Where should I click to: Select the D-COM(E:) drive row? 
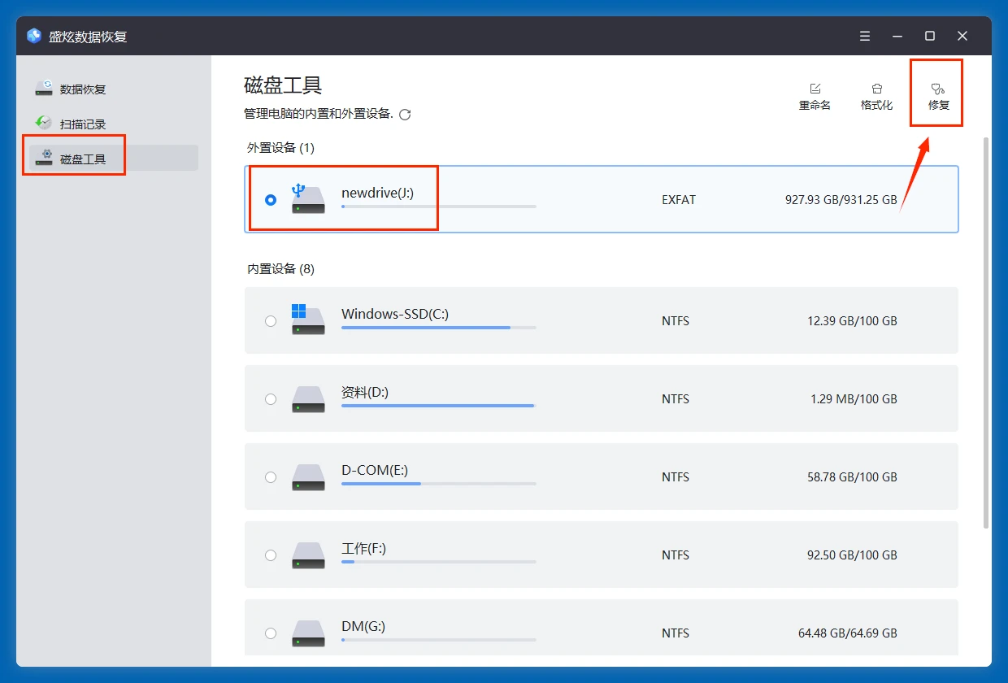(602, 477)
